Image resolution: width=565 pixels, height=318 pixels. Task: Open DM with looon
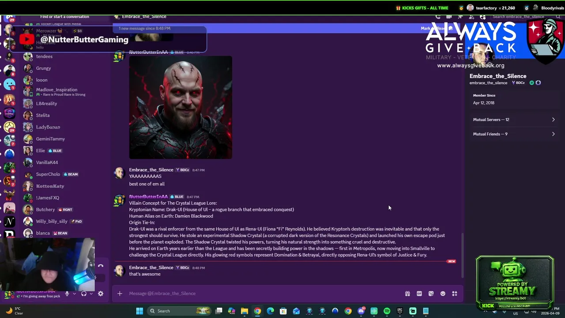tap(64, 80)
